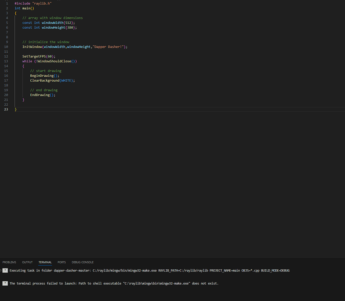Switch to the PROBLEMS tab

(x=9, y=262)
